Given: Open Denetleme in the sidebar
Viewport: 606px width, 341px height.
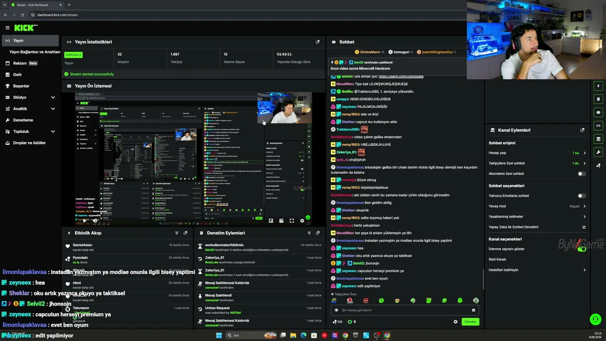Looking at the screenshot, I should [x=30, y=120].
